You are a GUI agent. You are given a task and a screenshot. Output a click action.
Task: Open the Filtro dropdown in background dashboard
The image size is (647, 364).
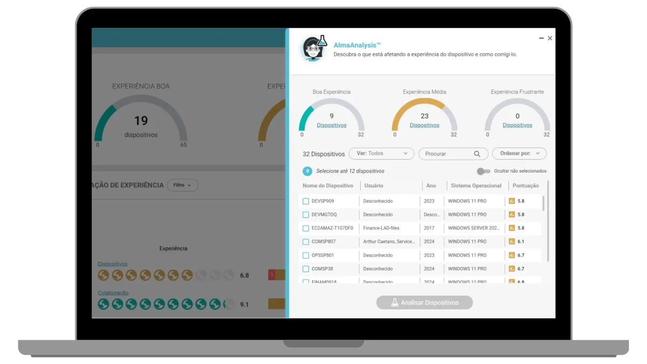coord(183,185)
